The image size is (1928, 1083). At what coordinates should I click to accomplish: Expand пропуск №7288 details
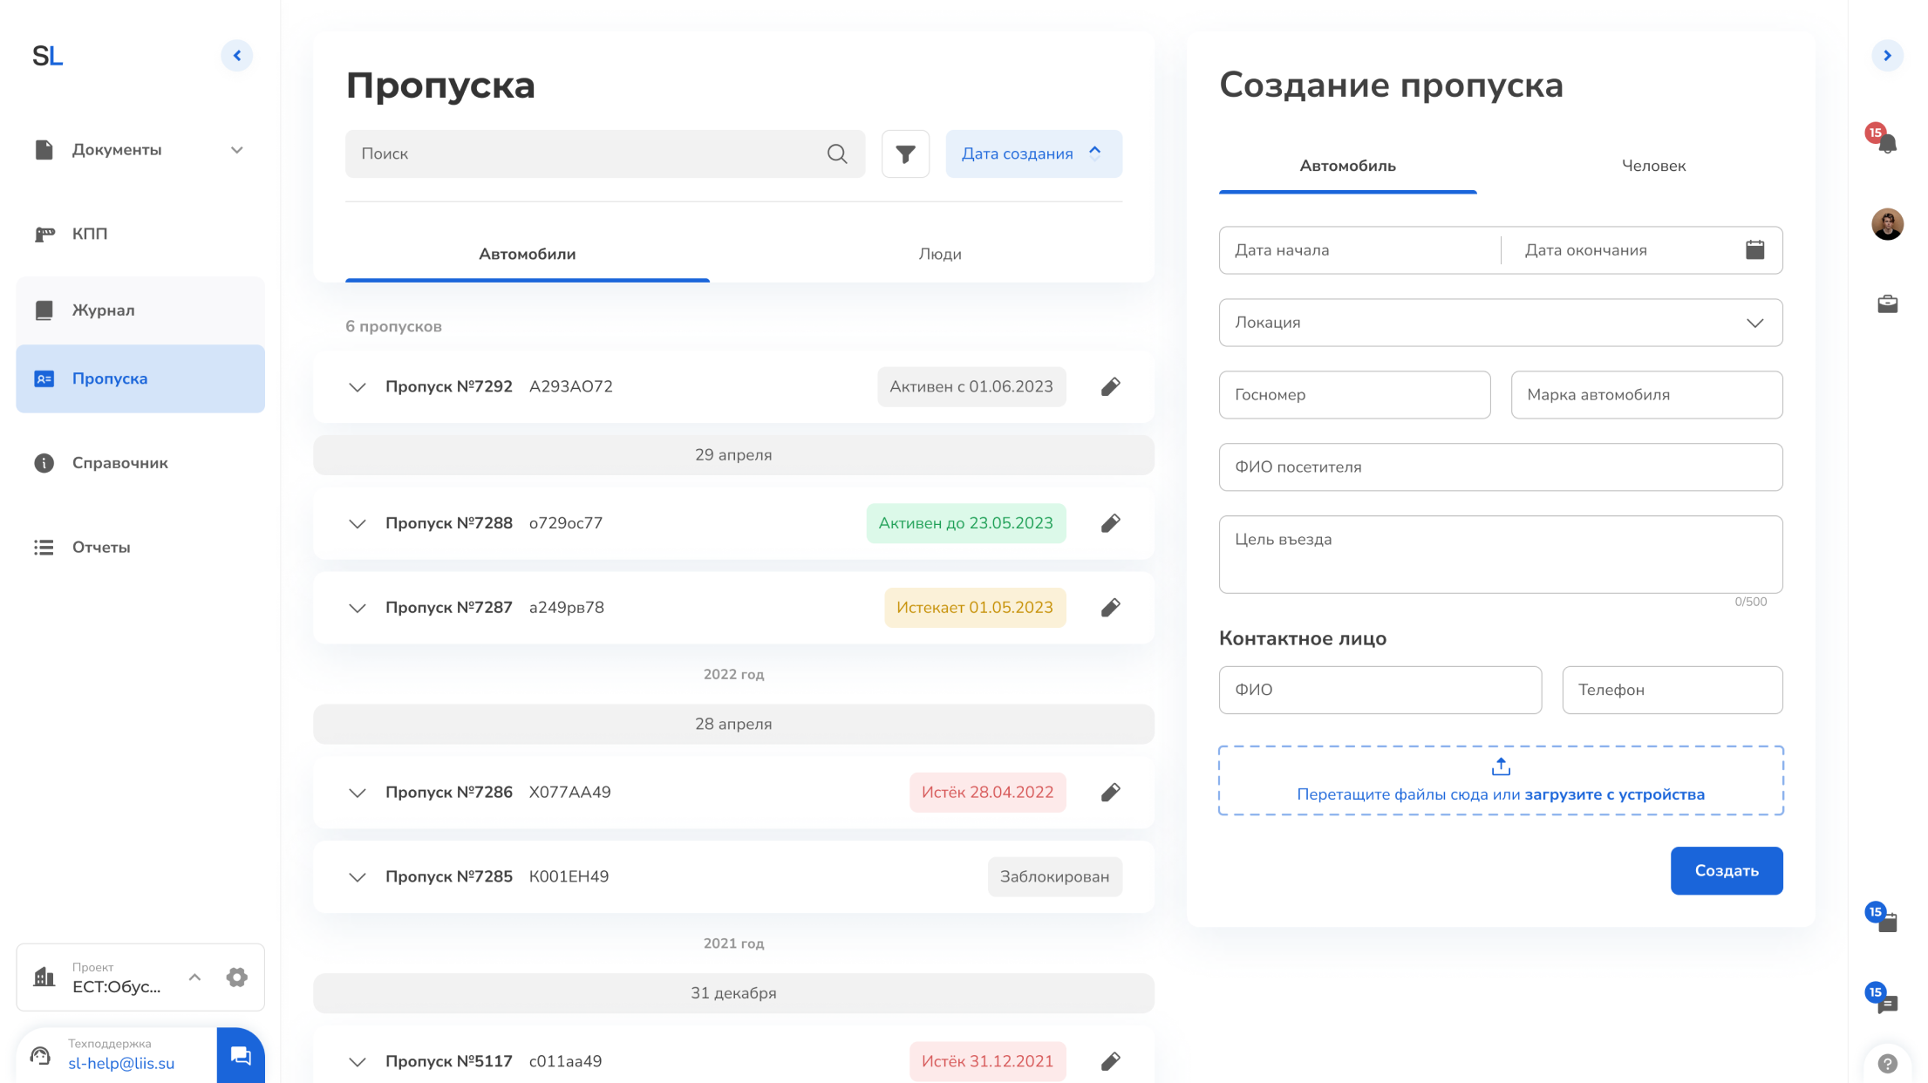358,523
